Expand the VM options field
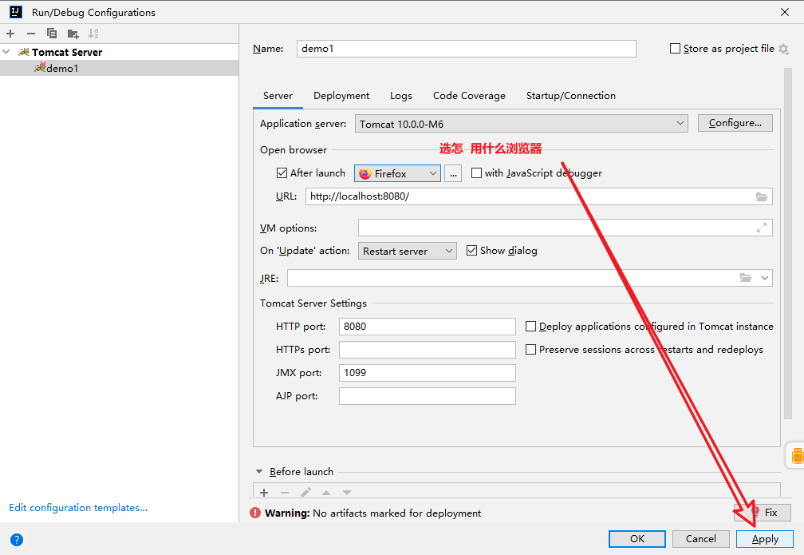This screenshot has width=804, height=555. (x=762, y=228)
